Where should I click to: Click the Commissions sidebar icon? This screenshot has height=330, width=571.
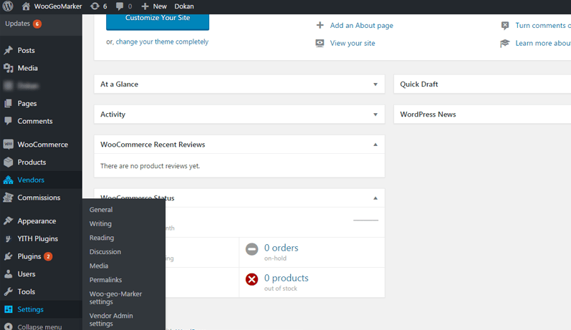[9, 198]
